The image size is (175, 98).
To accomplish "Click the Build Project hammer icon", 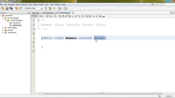I will click(46, 8).
